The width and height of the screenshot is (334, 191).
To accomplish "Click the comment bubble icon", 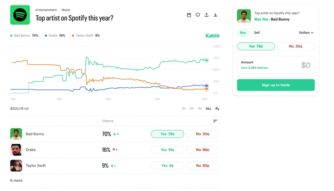I will pyautogui.click(x=198, y=15).
